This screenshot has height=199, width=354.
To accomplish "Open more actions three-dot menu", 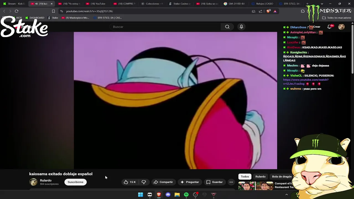I will [231, 182].
